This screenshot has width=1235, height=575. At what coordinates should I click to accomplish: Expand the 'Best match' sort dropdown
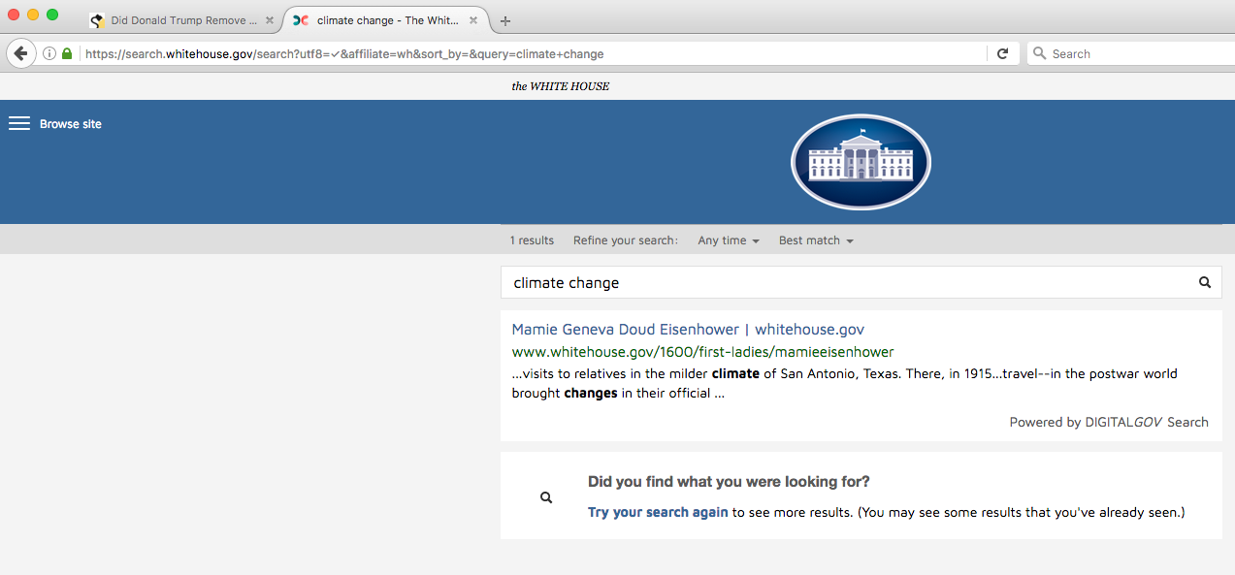click(816, 240)
